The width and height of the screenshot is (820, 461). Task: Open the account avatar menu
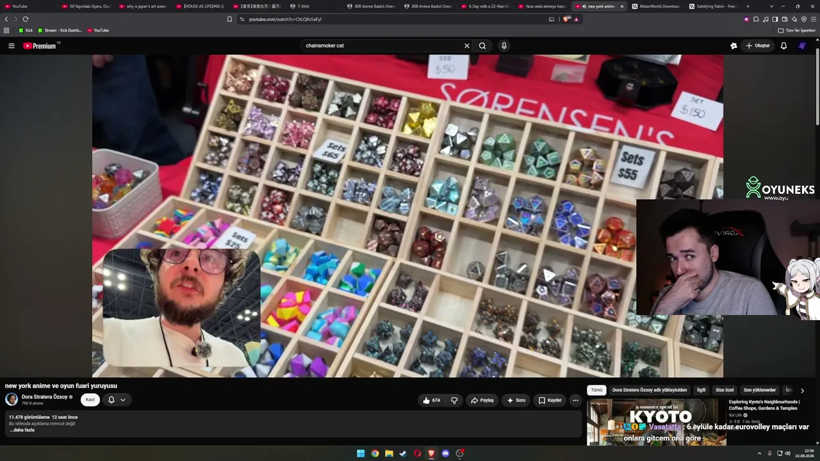[802, 45]
